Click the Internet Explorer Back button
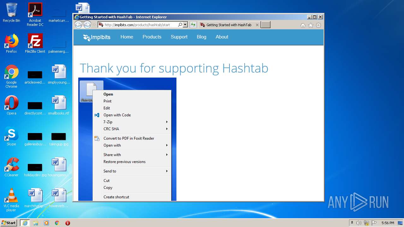The width and height of the screenshot is (404, 227). [x=78, y=25]
